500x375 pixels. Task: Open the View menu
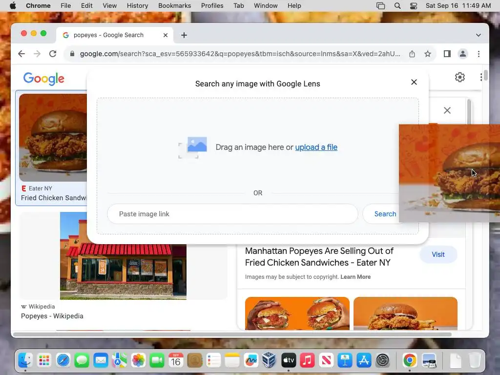pyautogui.click(x=110, y=6)
